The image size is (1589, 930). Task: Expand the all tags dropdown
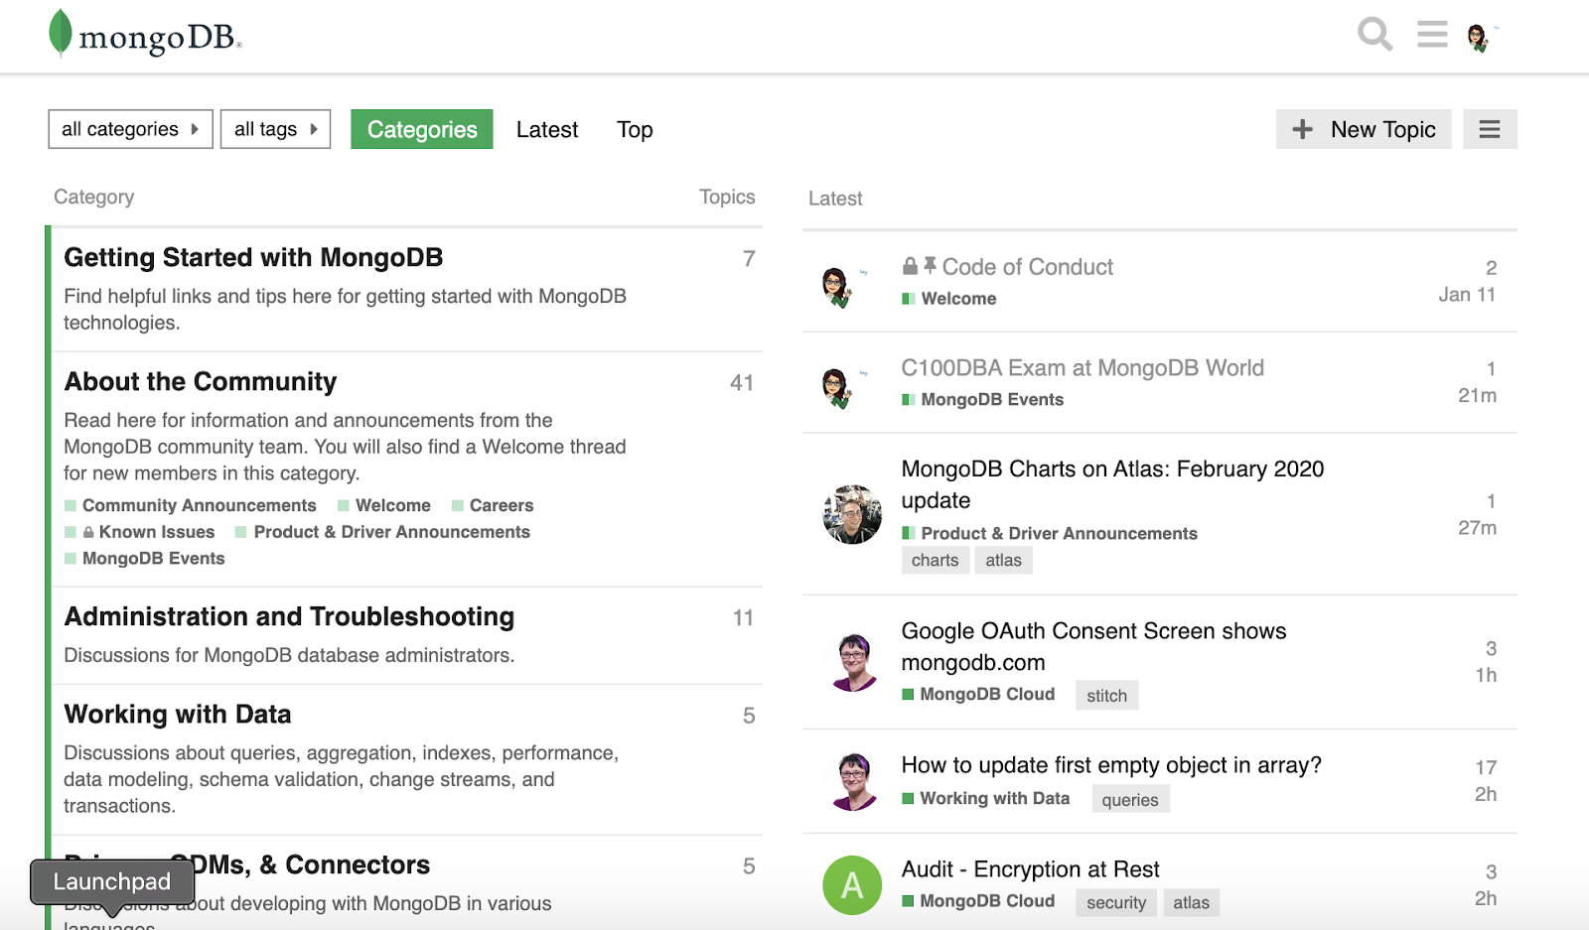275,129
